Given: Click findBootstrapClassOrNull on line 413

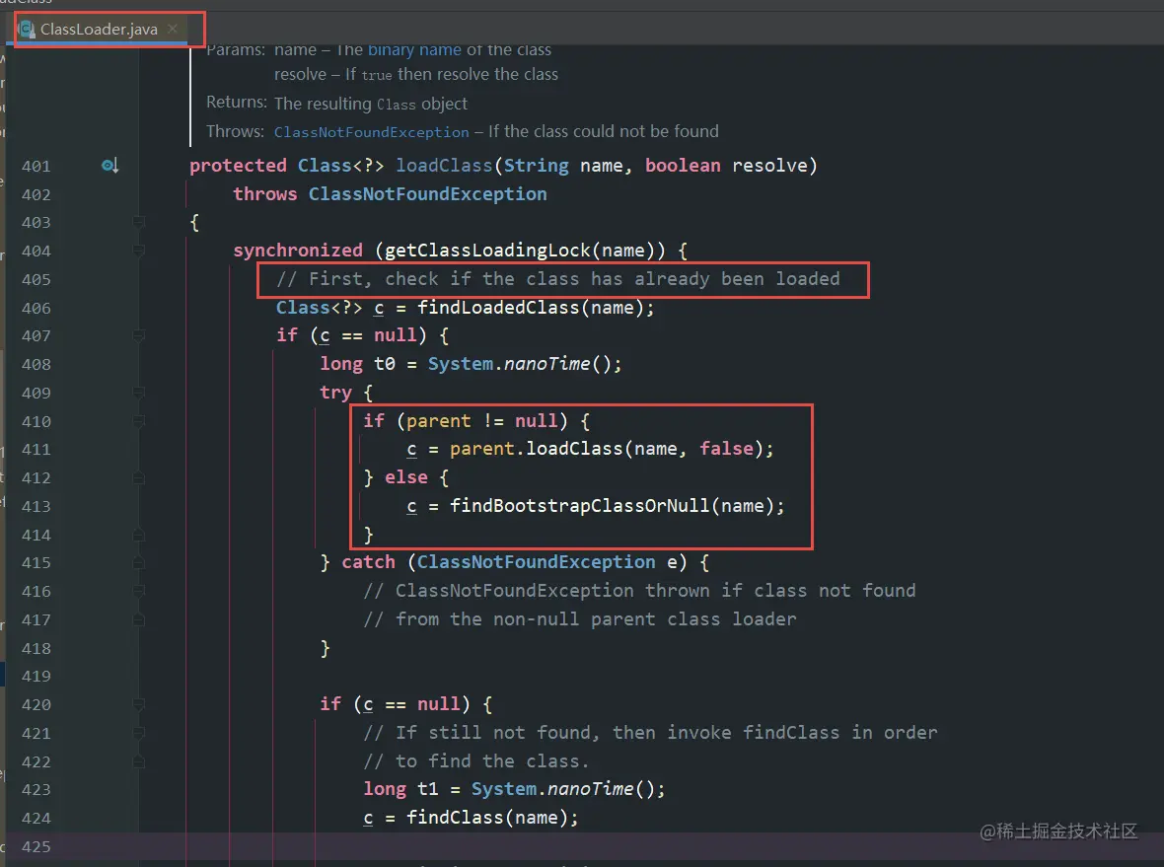Looking at the screenshot, I should tap(580, 506).
